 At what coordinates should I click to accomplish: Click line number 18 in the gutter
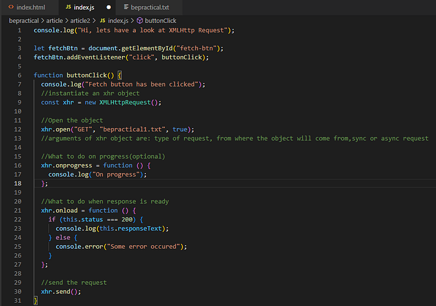18,183
